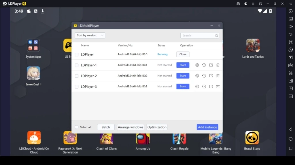Launch the screen capture scissors tool

tap(291, 73)
